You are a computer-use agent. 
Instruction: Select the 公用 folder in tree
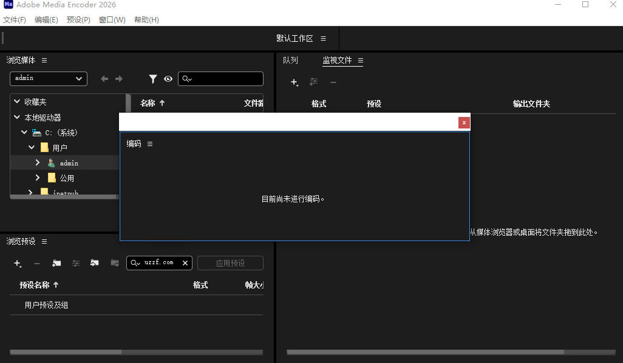[67, 178]
